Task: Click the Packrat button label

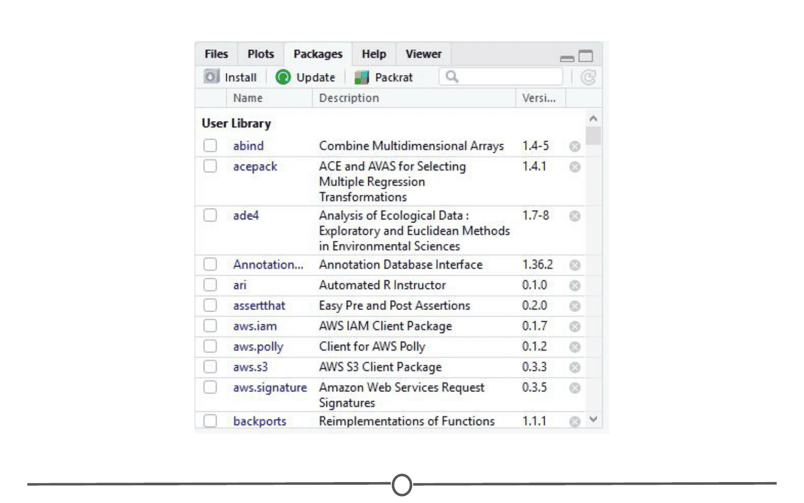Action: point(394,78)
